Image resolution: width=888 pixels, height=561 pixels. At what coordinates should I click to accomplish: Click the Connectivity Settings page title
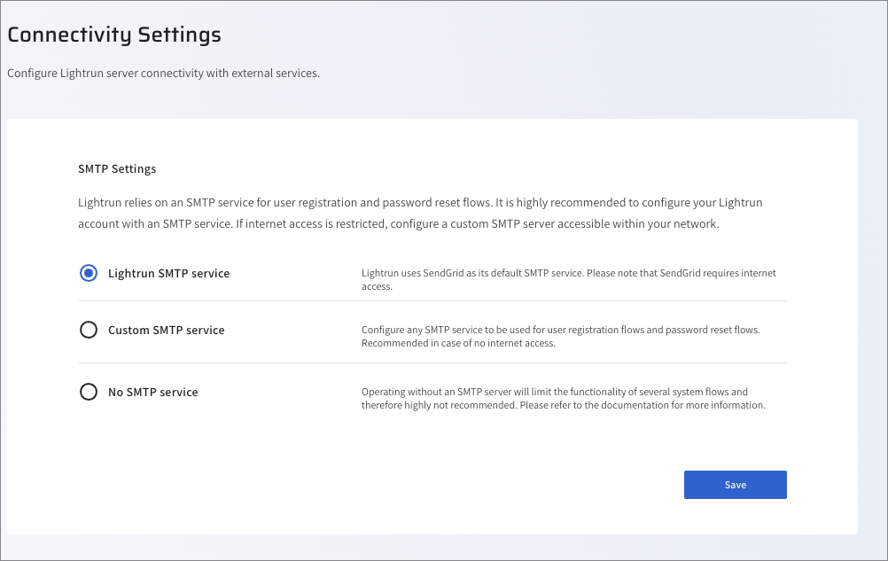click(x=114, y=35)
